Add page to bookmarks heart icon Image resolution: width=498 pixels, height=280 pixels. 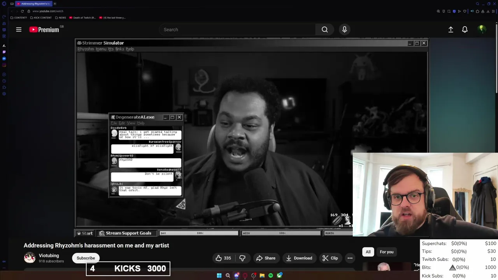[x=465, y=11]
